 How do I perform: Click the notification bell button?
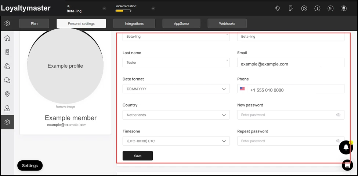[346, 147]
